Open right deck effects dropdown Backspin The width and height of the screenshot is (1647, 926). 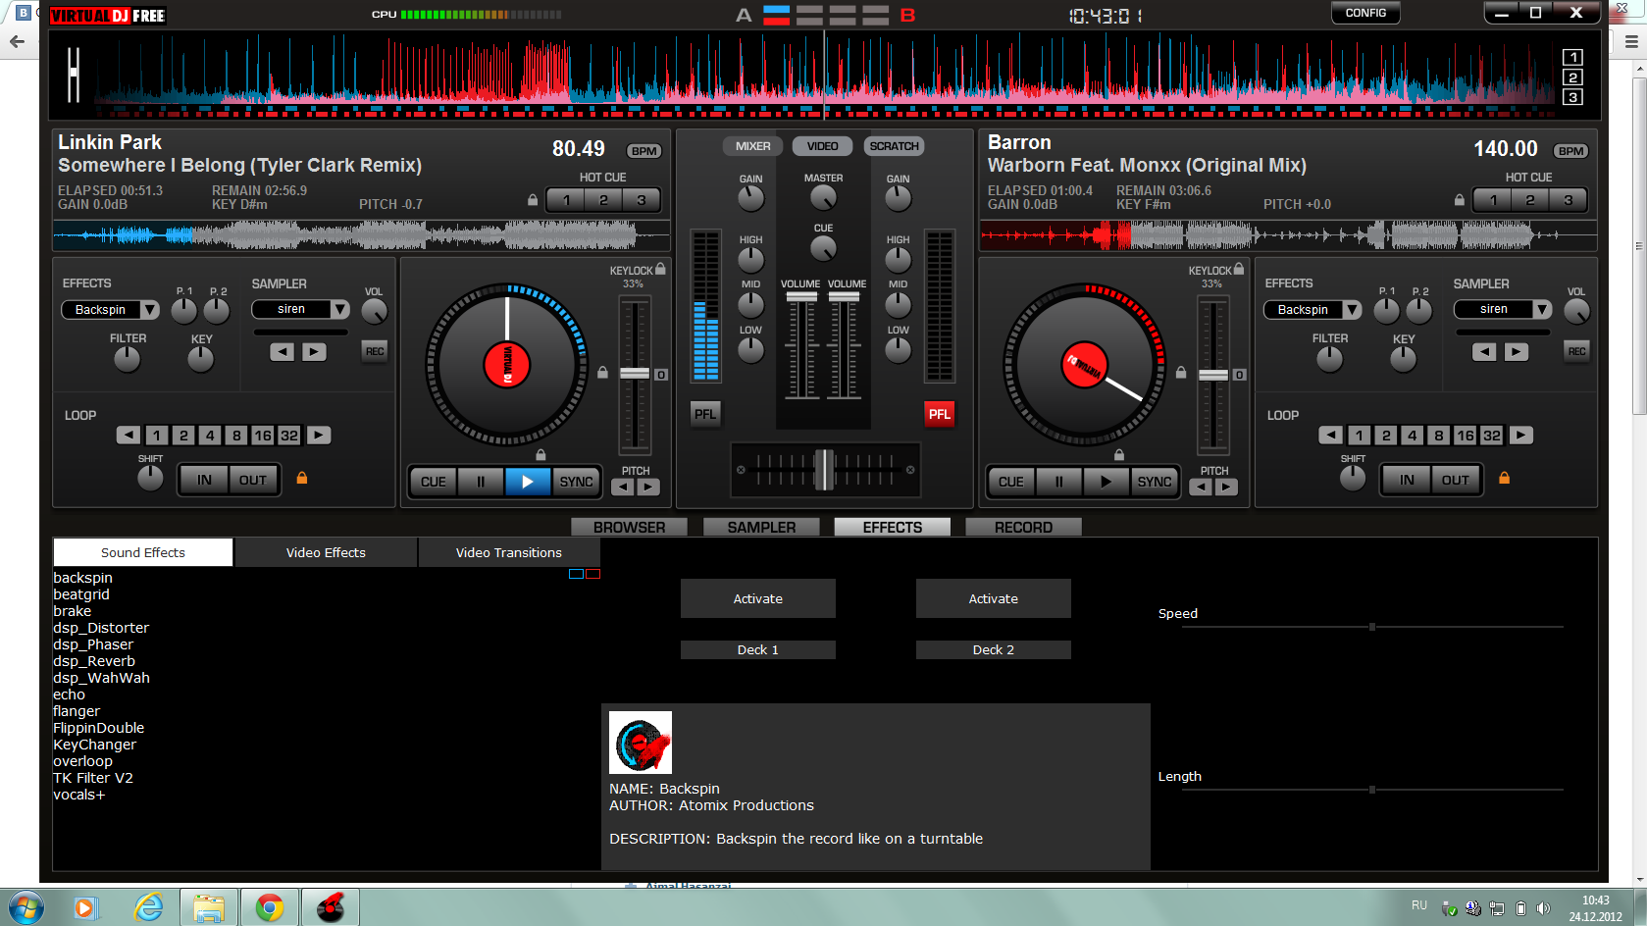[x=1312, y=310]
